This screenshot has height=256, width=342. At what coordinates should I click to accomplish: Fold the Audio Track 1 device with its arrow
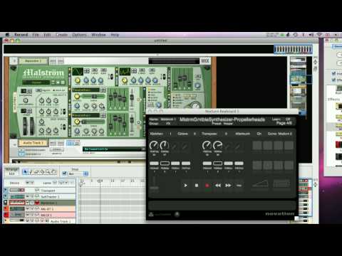(x=14, y=144)
